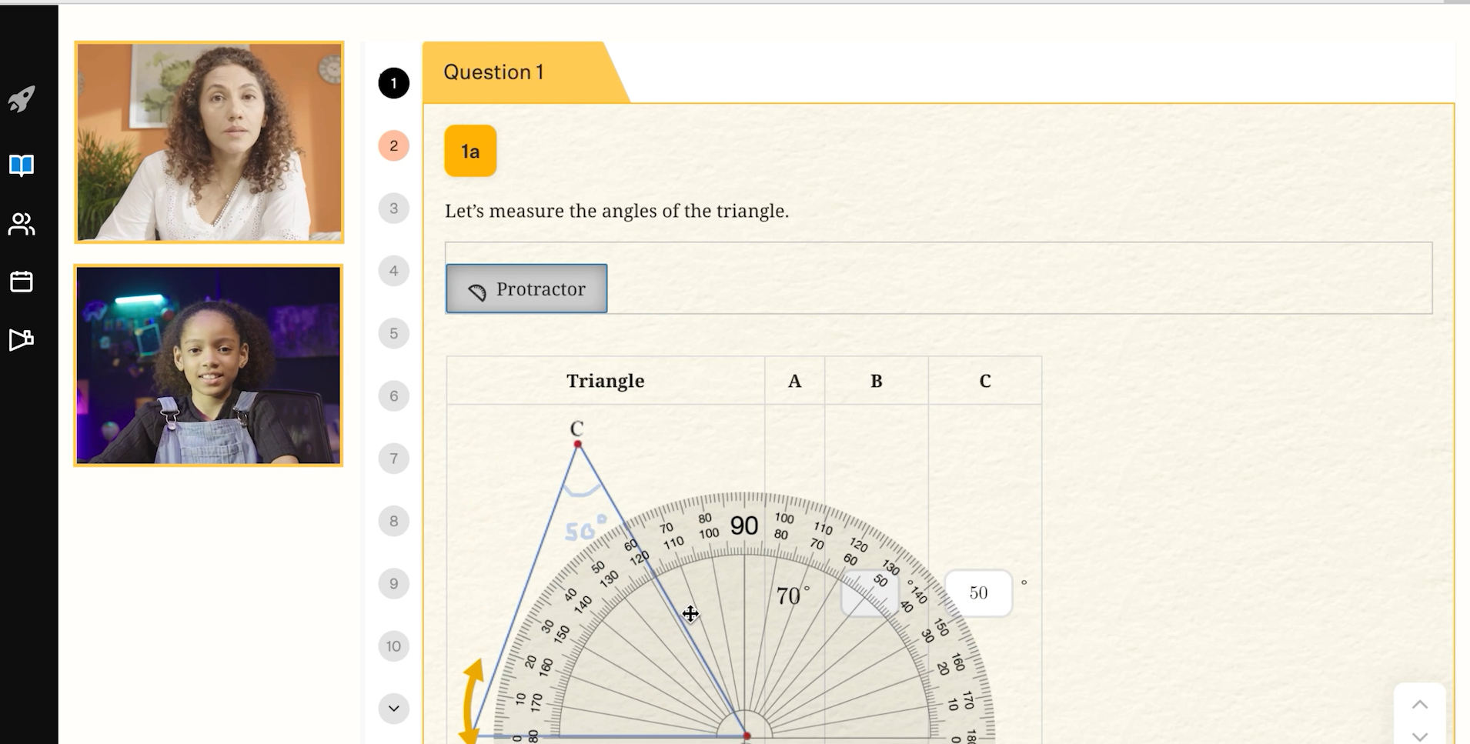
Task: Click the move crosshair handle on the protractor
Action: click(690, 614)
